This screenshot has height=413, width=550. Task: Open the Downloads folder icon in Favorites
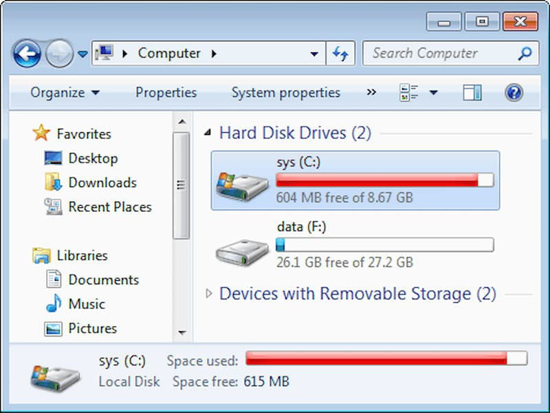54,182
